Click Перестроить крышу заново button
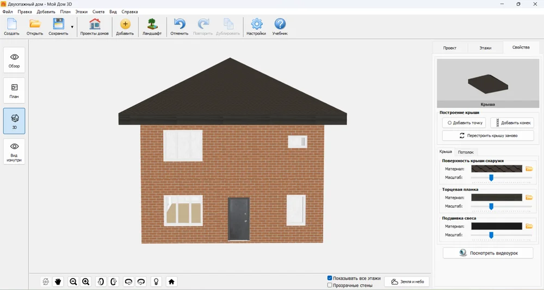Image resolution: width=544 pixels, height=290 pixels. [x=488, y=135]
